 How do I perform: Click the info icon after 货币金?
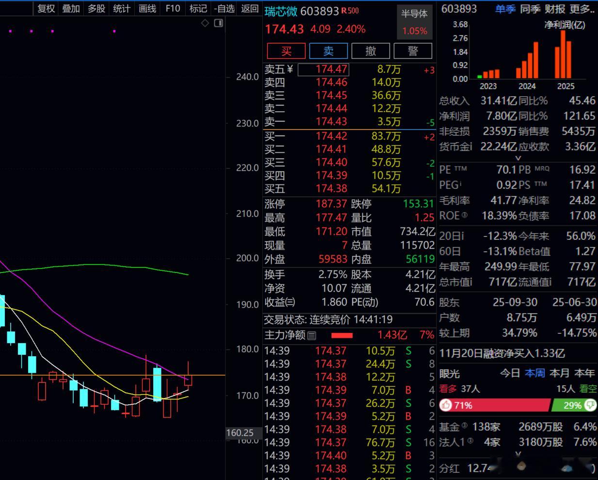point(470,146)
